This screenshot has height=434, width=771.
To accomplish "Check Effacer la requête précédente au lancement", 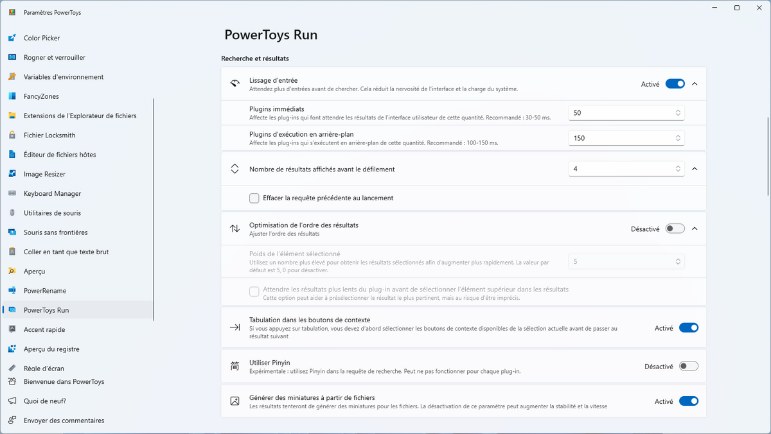I will [254, 198].
